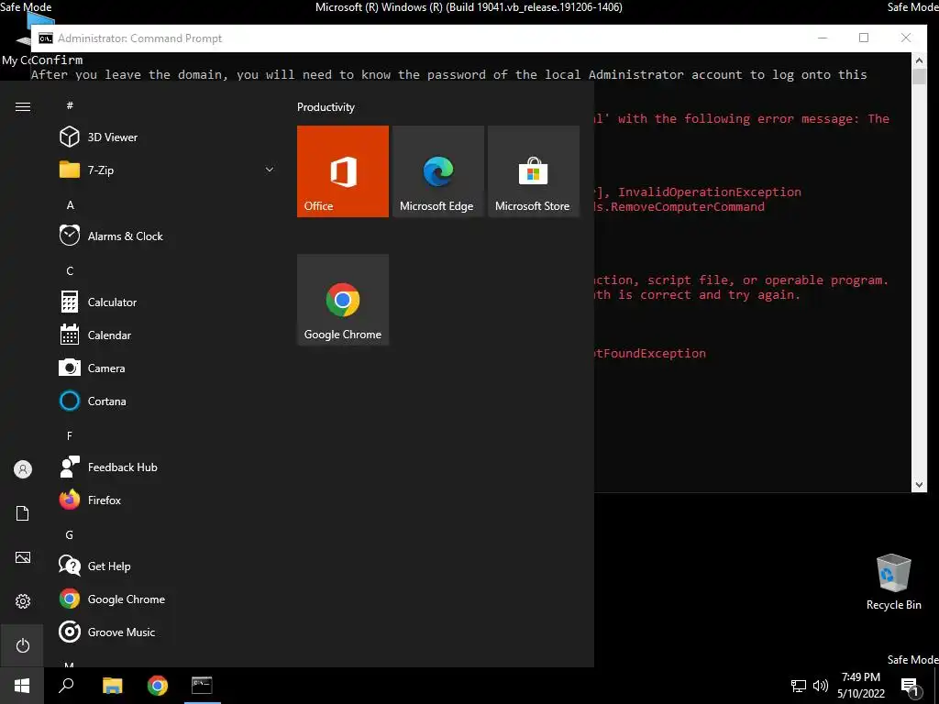
Task: Launch Google Chrome from the app list
Action: pyautogui.click(x=168, y=599)
